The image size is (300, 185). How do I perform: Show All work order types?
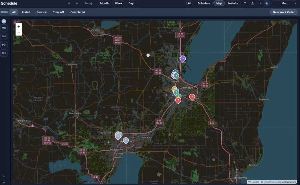(14, 12)
